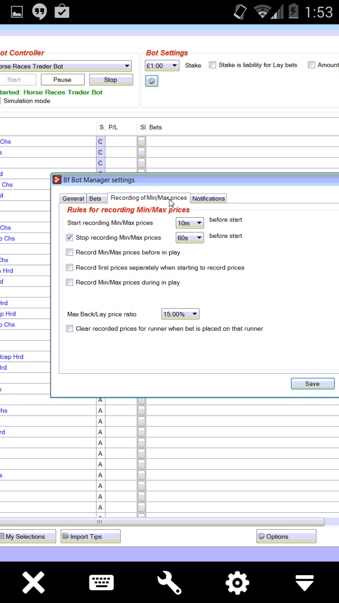Open the £1.00 stake dropdown
Image resolution: width=339 pixels, height=603 pixels.
[x=162, y=65]
